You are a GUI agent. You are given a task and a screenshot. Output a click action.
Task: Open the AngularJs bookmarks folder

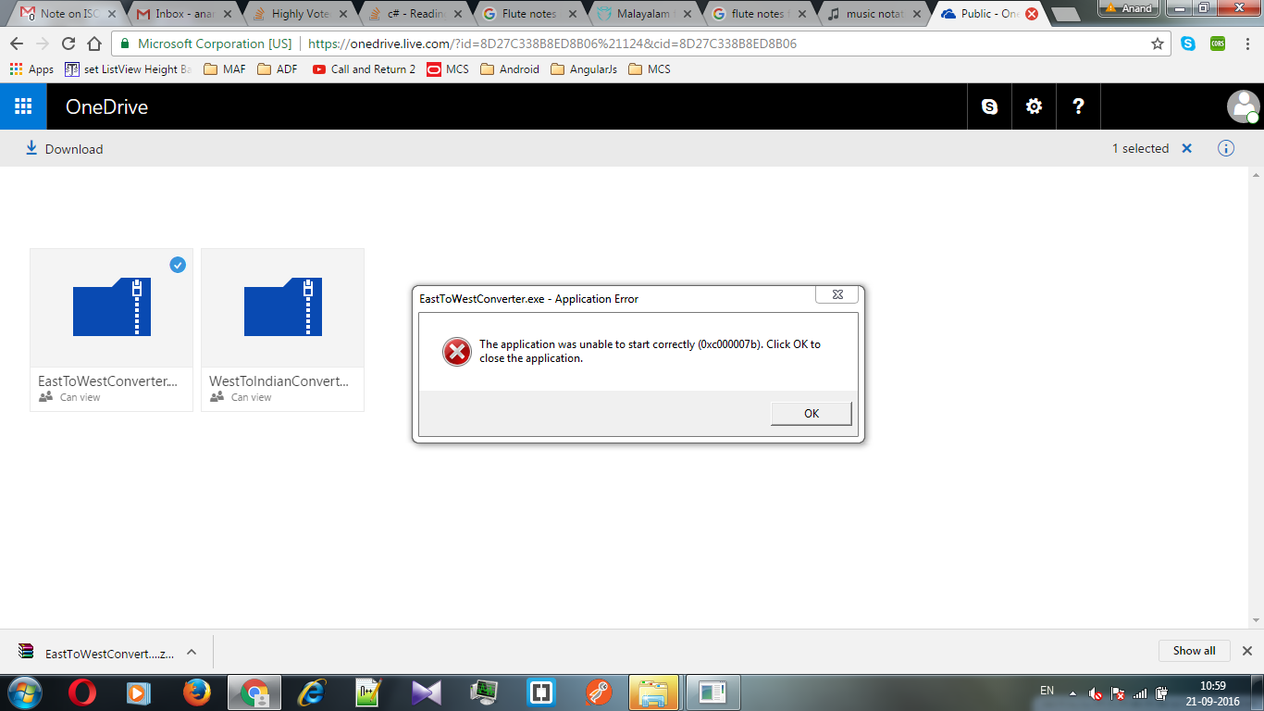[584, 69]
